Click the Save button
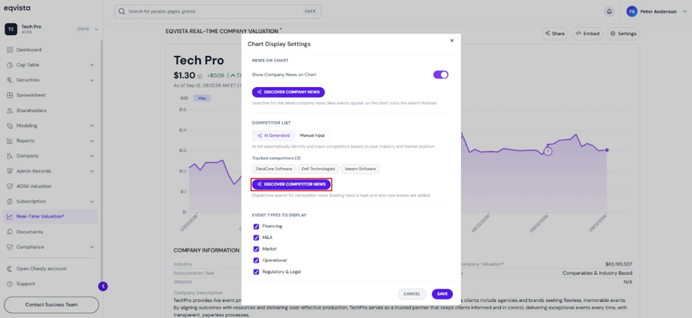The width and height of the screenshot is (692, 318). (442, 294)
